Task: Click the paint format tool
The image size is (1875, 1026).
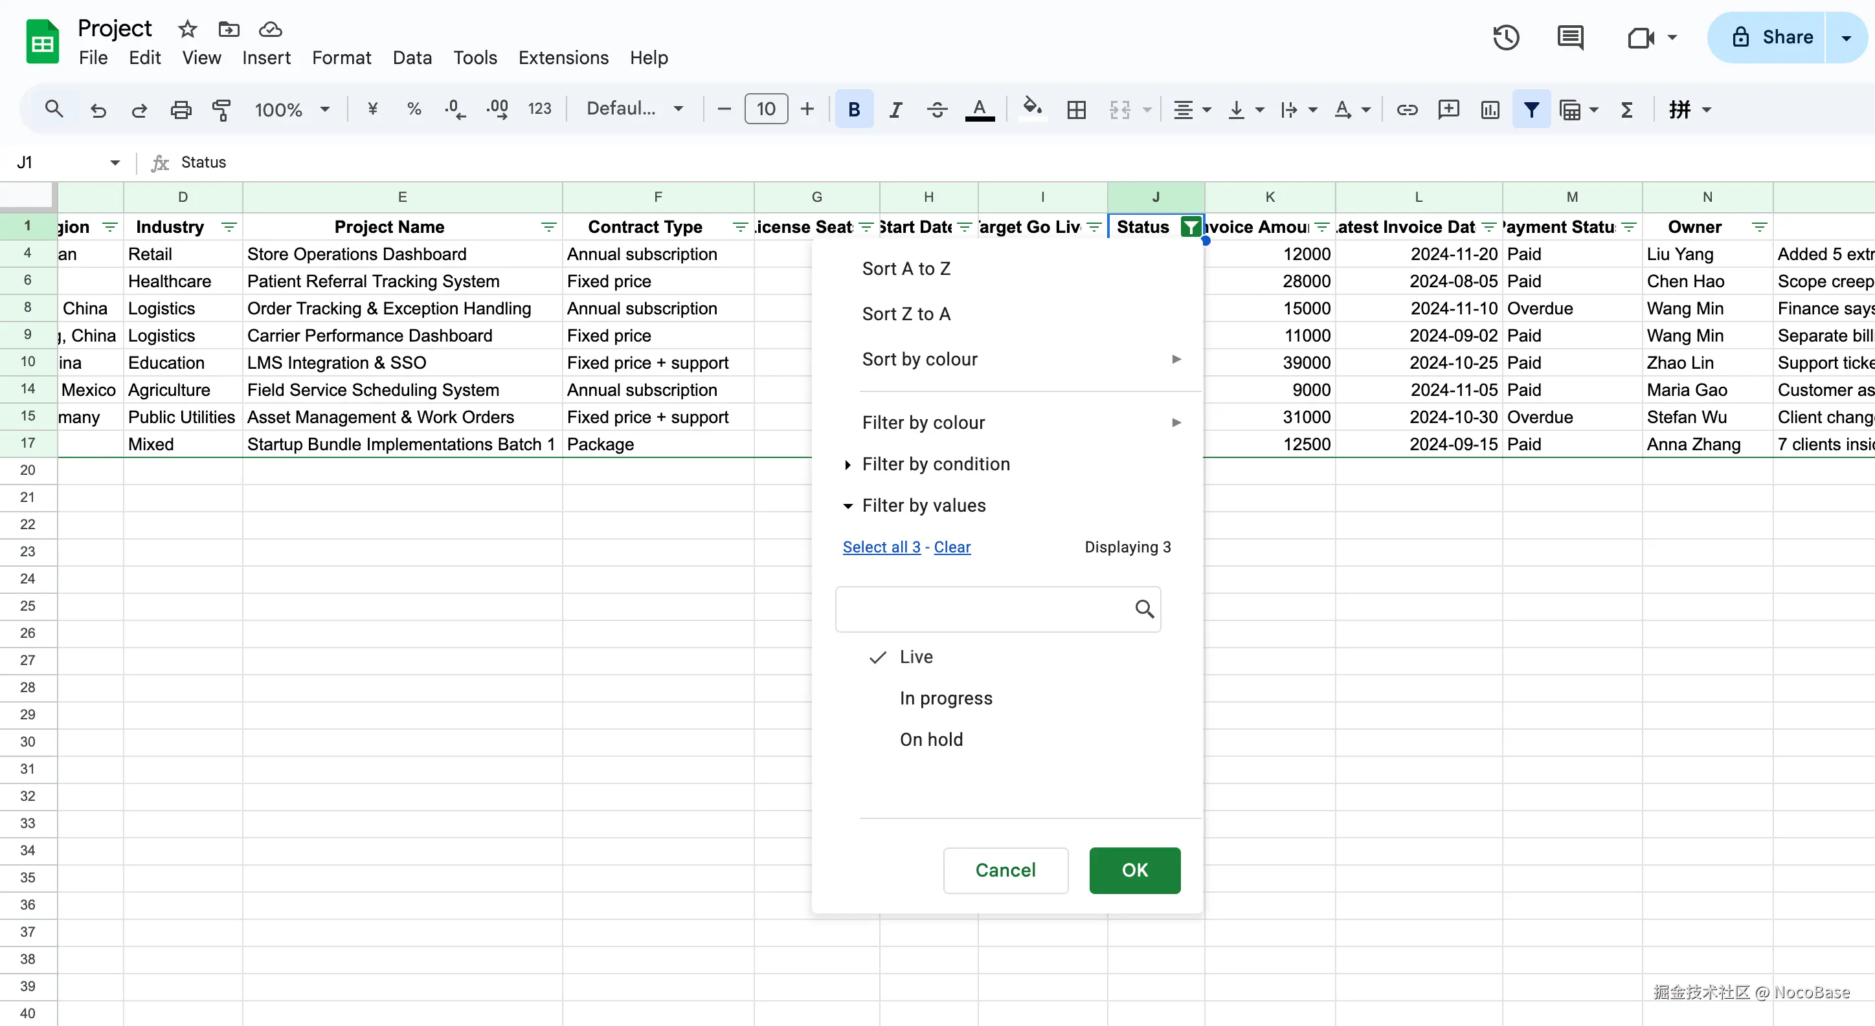Action: [221, 109]
